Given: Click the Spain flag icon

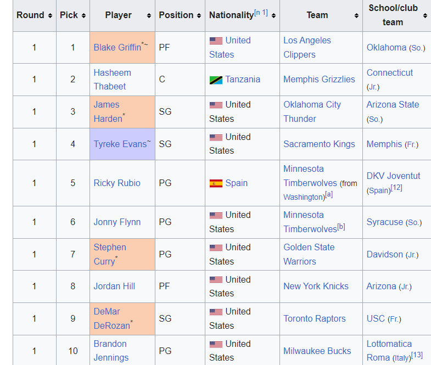Looking at the screenshot, I should pyautogui.click(x=216, y=183).
